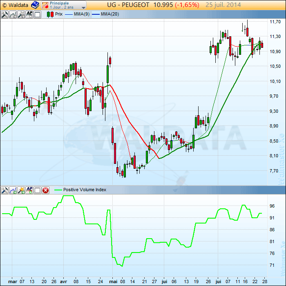286x286 pixels.
Task: Click the 71 indicator axis label
Action: click(272, 265)
